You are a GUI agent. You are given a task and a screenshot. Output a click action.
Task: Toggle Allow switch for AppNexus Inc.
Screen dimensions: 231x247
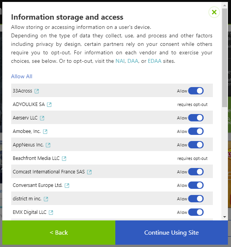[196, 145]
